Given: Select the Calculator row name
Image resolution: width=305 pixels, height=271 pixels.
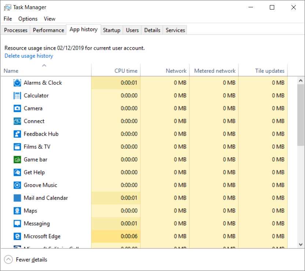Looking at the screenshot, I should (x=36, y=95).
